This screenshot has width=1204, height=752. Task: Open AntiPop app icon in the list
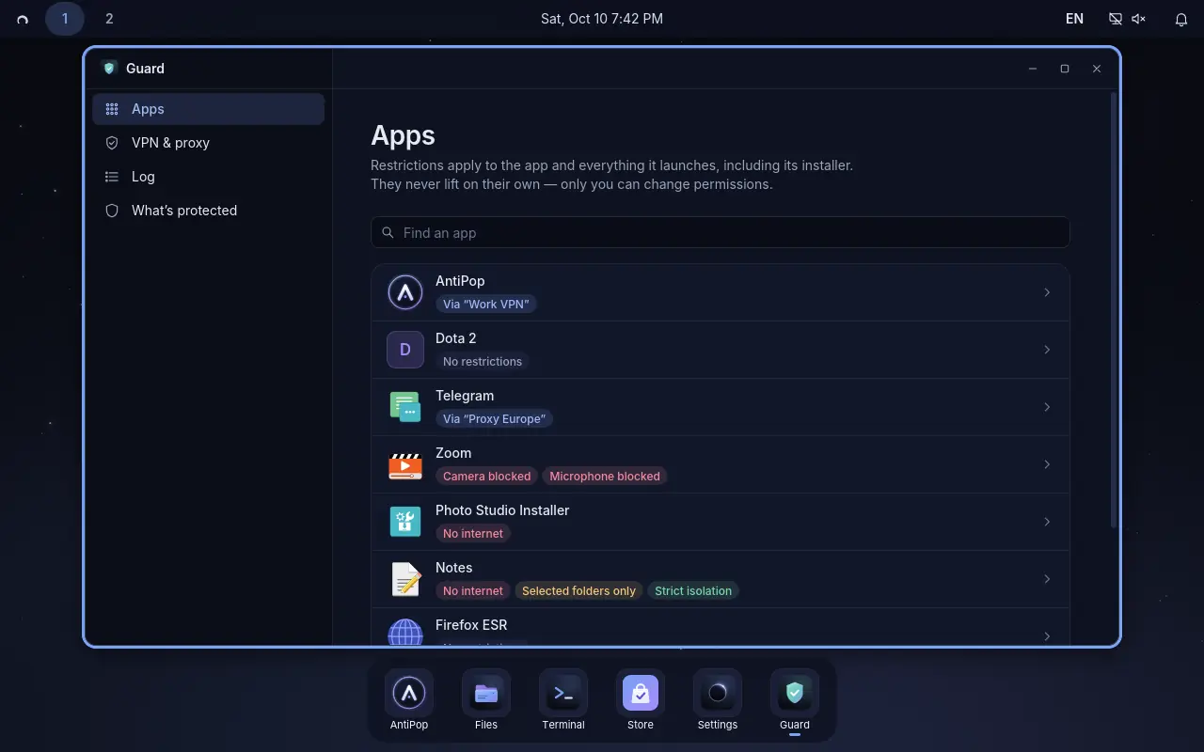coord(405,292)
